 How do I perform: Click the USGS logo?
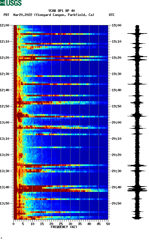(x=11, y=3)
